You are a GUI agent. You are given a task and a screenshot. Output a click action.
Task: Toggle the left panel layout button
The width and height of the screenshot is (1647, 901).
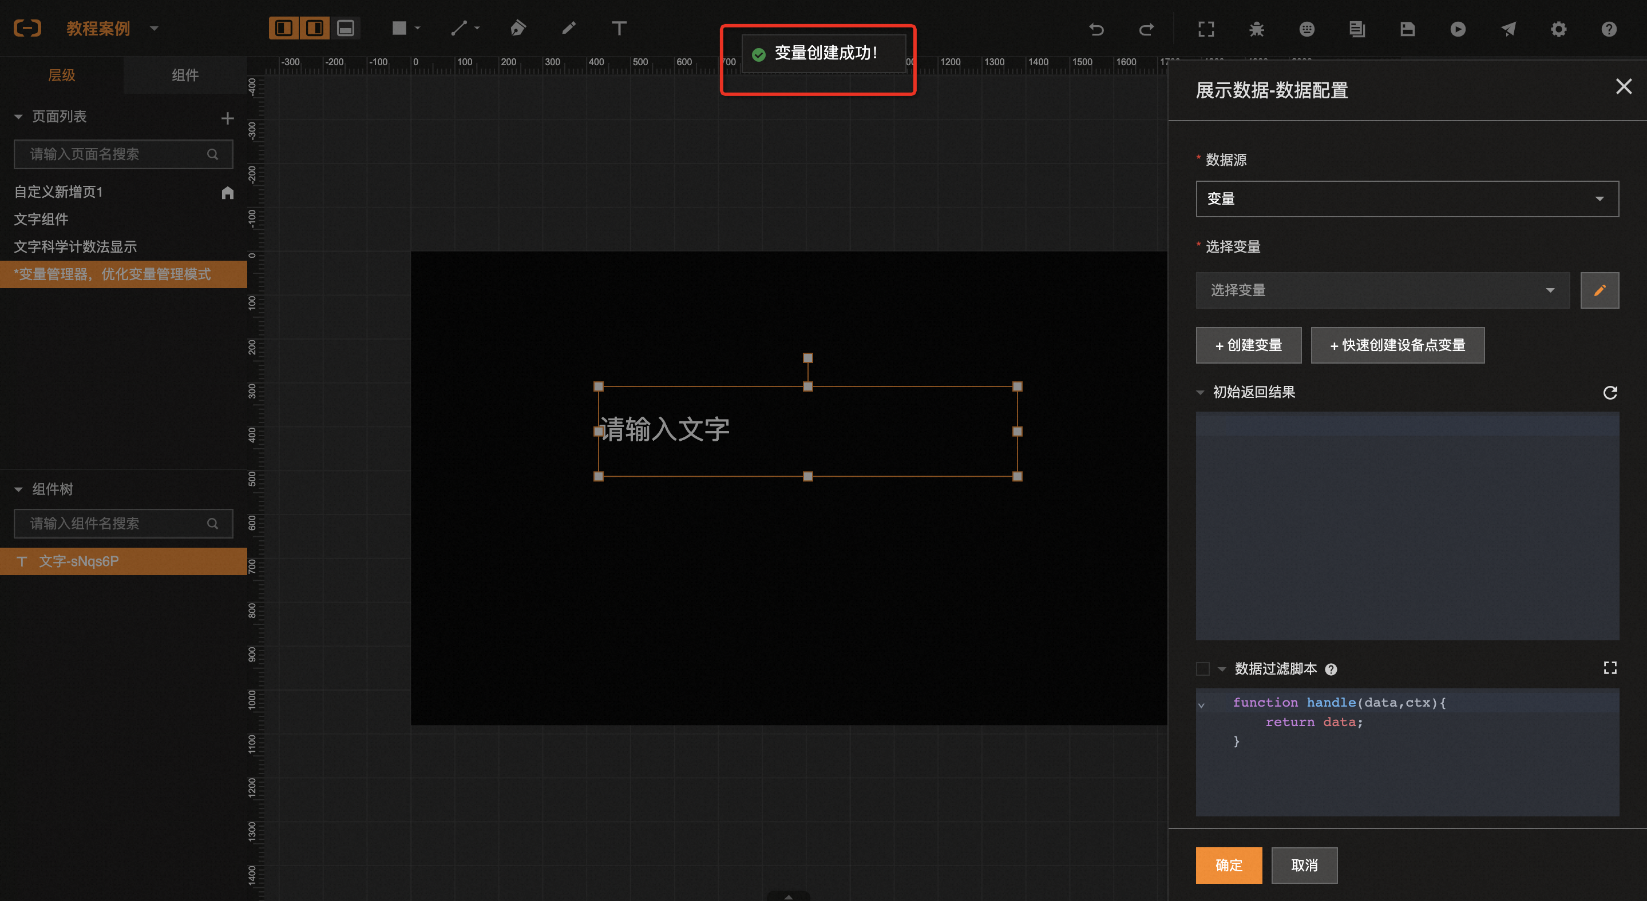(283, 28)
